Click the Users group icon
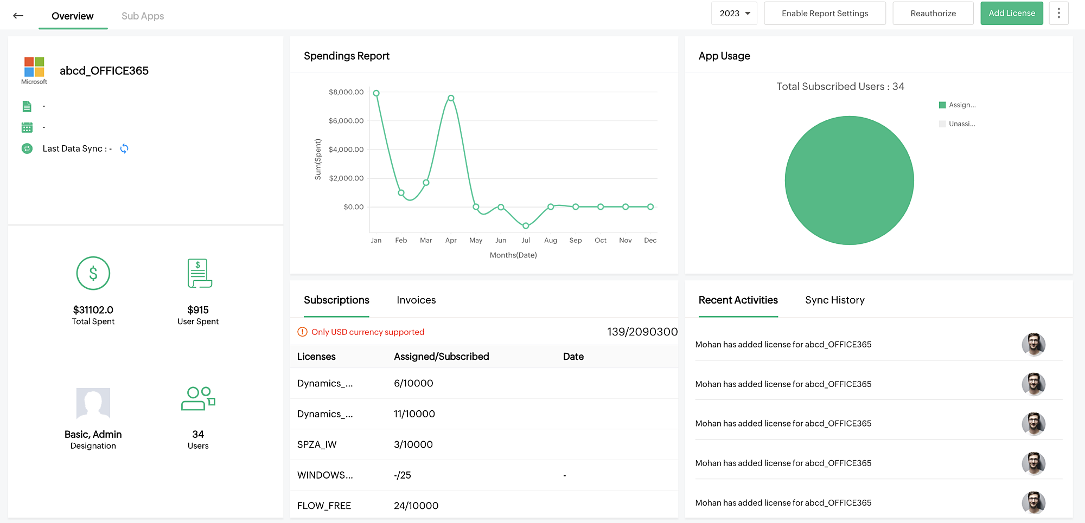The image size is (1085, 523). coord(198,399)
